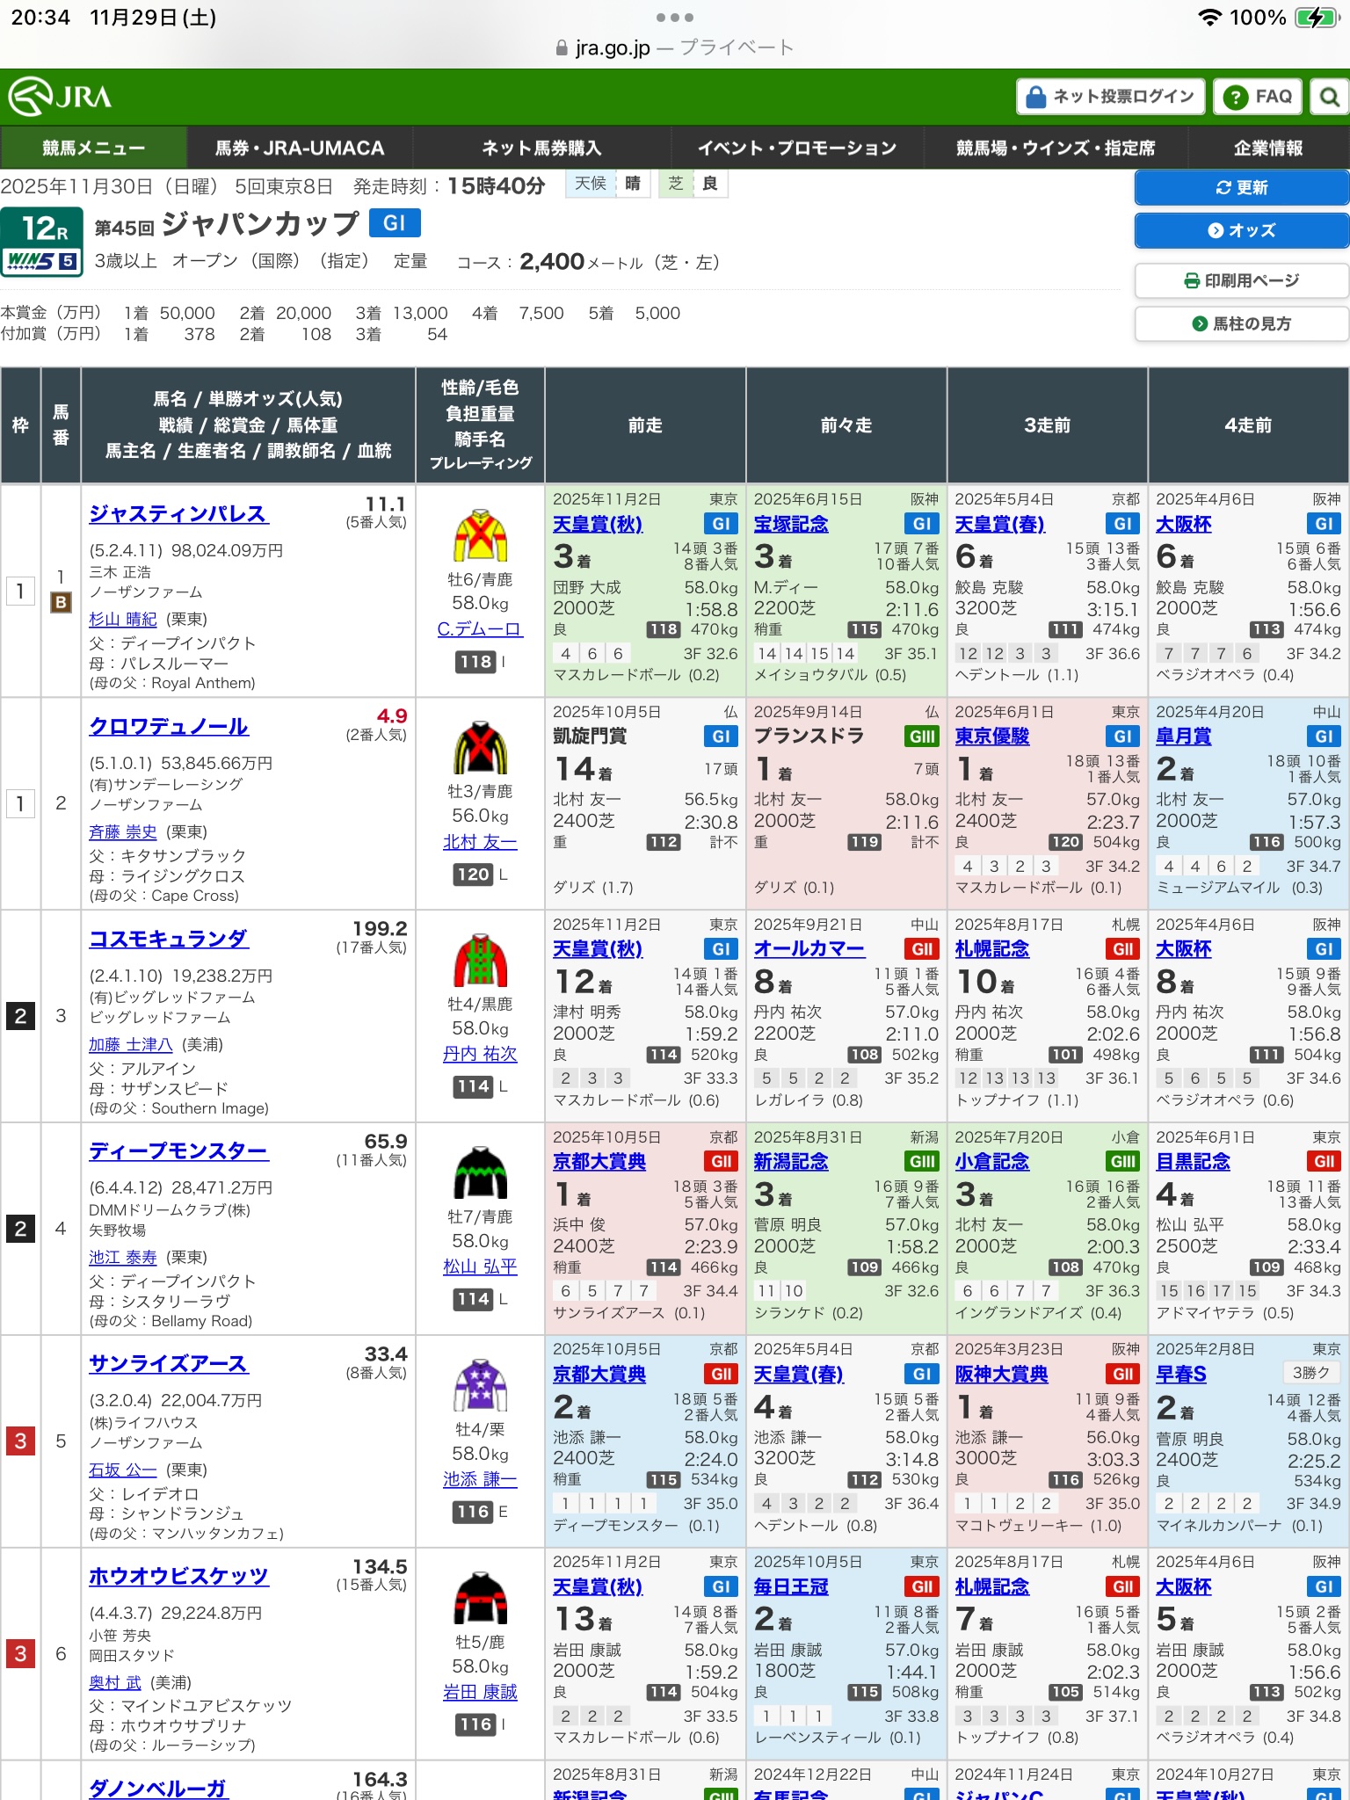Open ネット馬券購入 menu

[x=541, y=148]
